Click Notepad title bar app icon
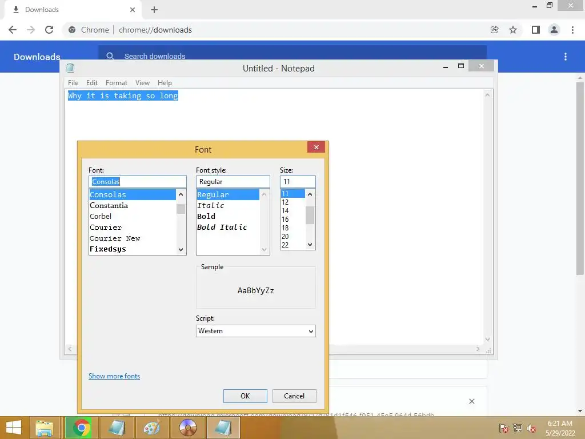Viewport: 585px width, 439px height. (x=70, y=68)
